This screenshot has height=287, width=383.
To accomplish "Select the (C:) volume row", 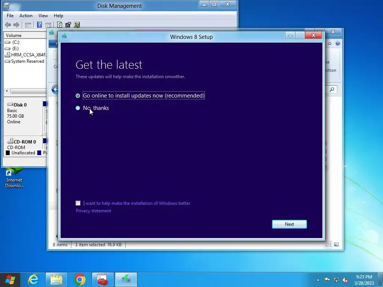I will pos(25,42).
